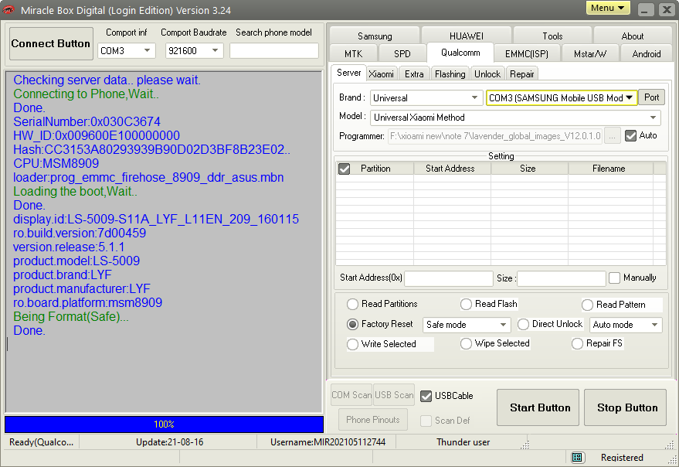Expand the Comport Baudrate 921600 dropdown
This screenshot has width=679, height=467.
click(215, 51)
